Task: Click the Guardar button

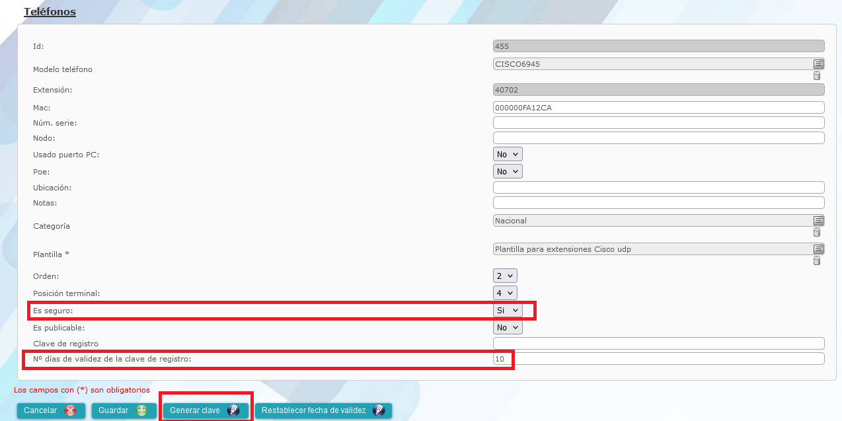Action: point(124,410)
